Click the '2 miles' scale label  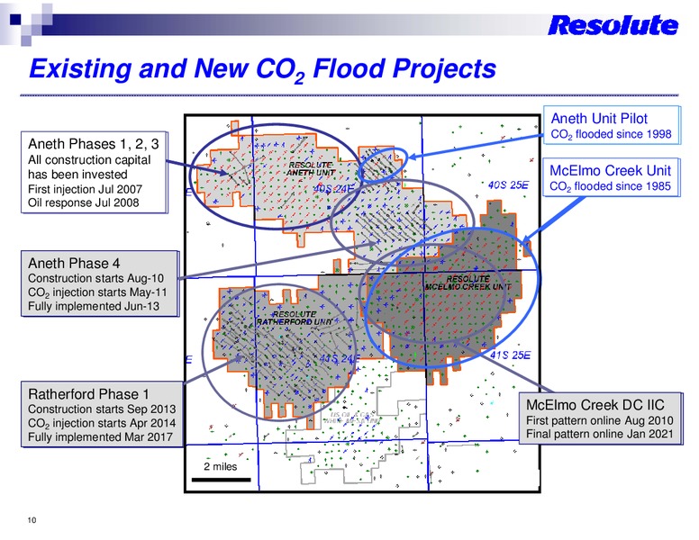pyautogui.click(x=220, y=466)
